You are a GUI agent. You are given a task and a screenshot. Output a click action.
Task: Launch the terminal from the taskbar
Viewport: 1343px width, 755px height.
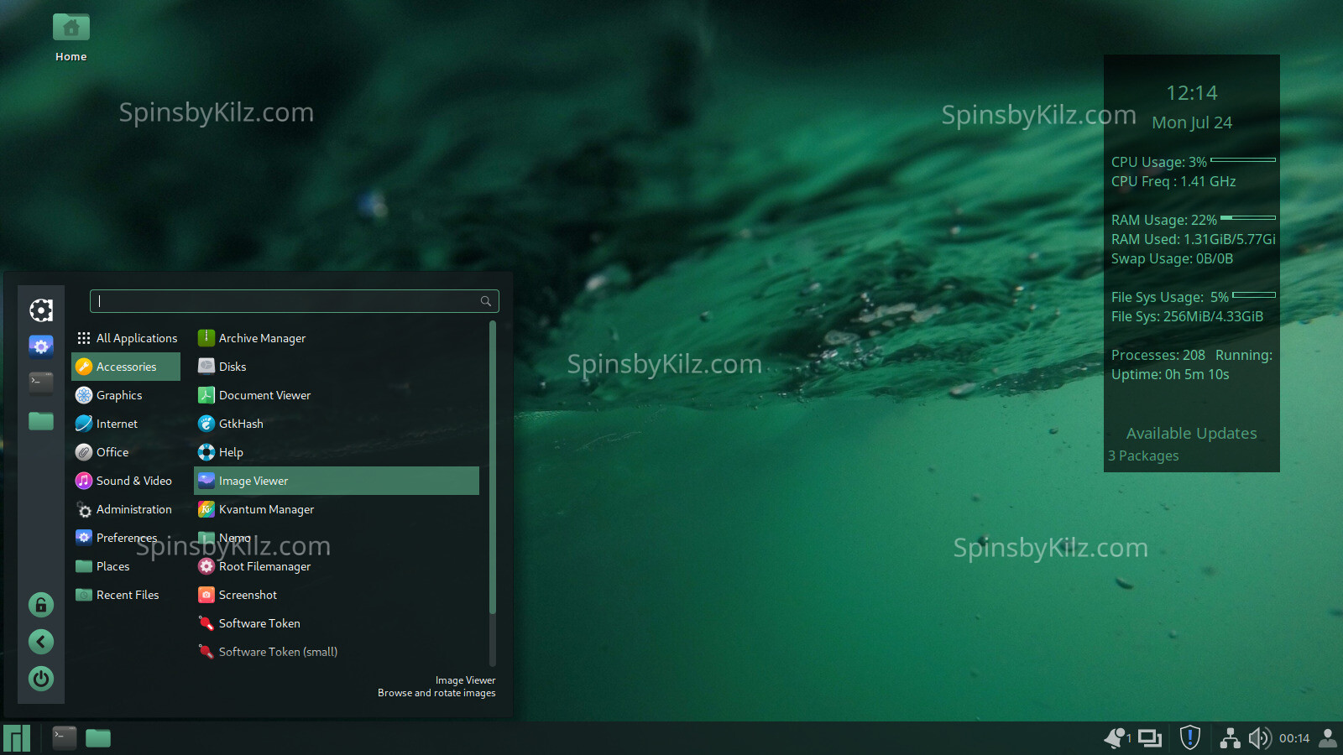point(65,738)
